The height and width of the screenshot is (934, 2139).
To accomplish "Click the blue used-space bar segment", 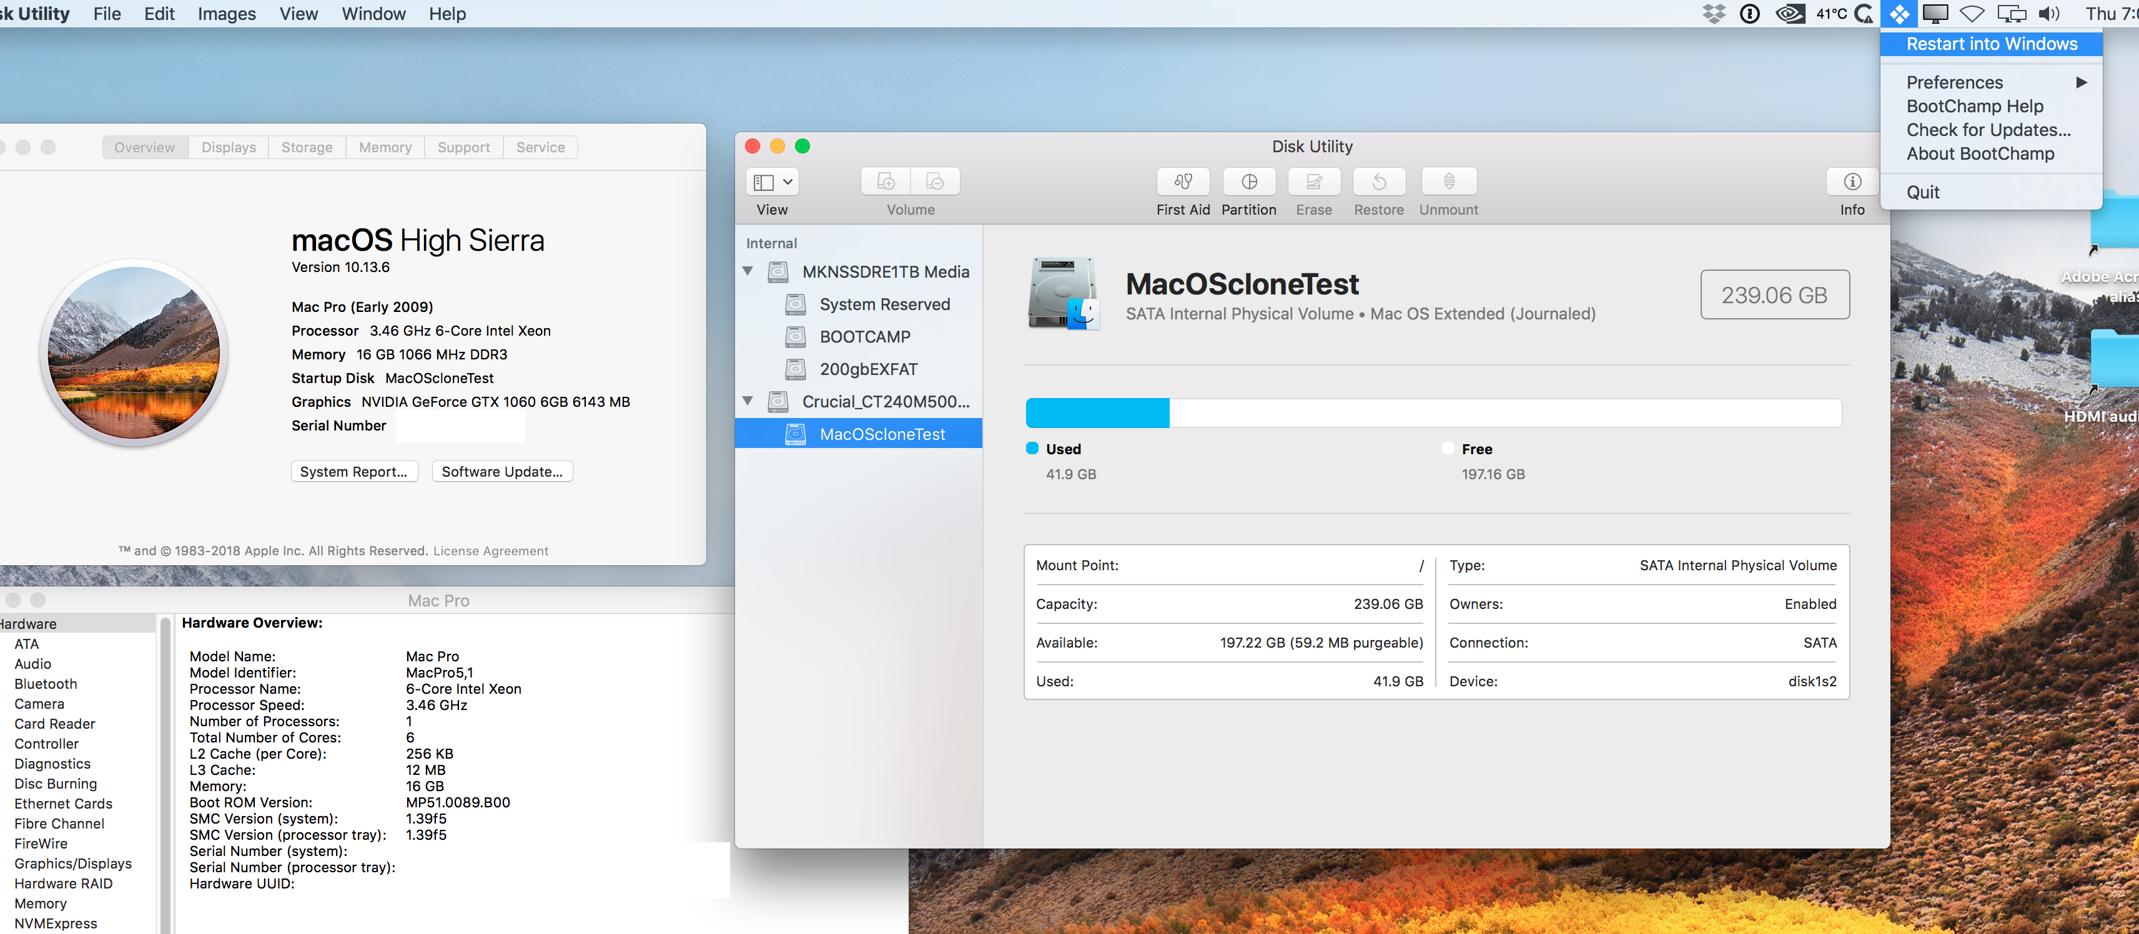I will [1097, 413].
